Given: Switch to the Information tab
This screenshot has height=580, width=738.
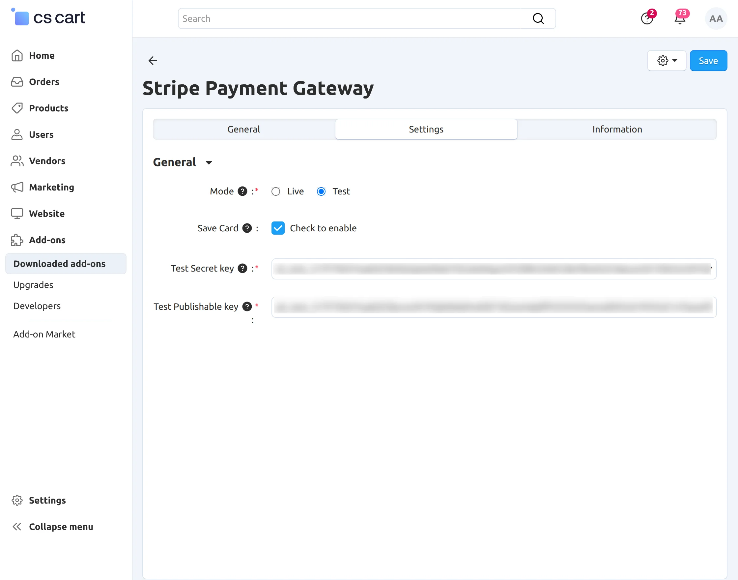Looking at the screenshot, I should pyautogui.click(x=617, y=130).
